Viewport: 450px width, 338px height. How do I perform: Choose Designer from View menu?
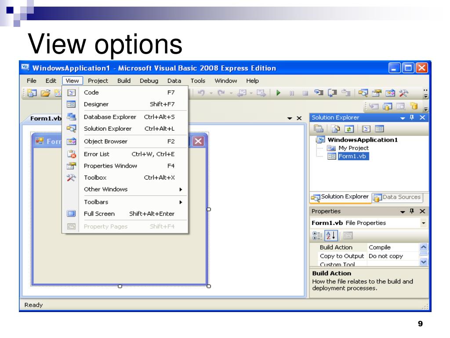pyautogui.click(x=125, y=104)
